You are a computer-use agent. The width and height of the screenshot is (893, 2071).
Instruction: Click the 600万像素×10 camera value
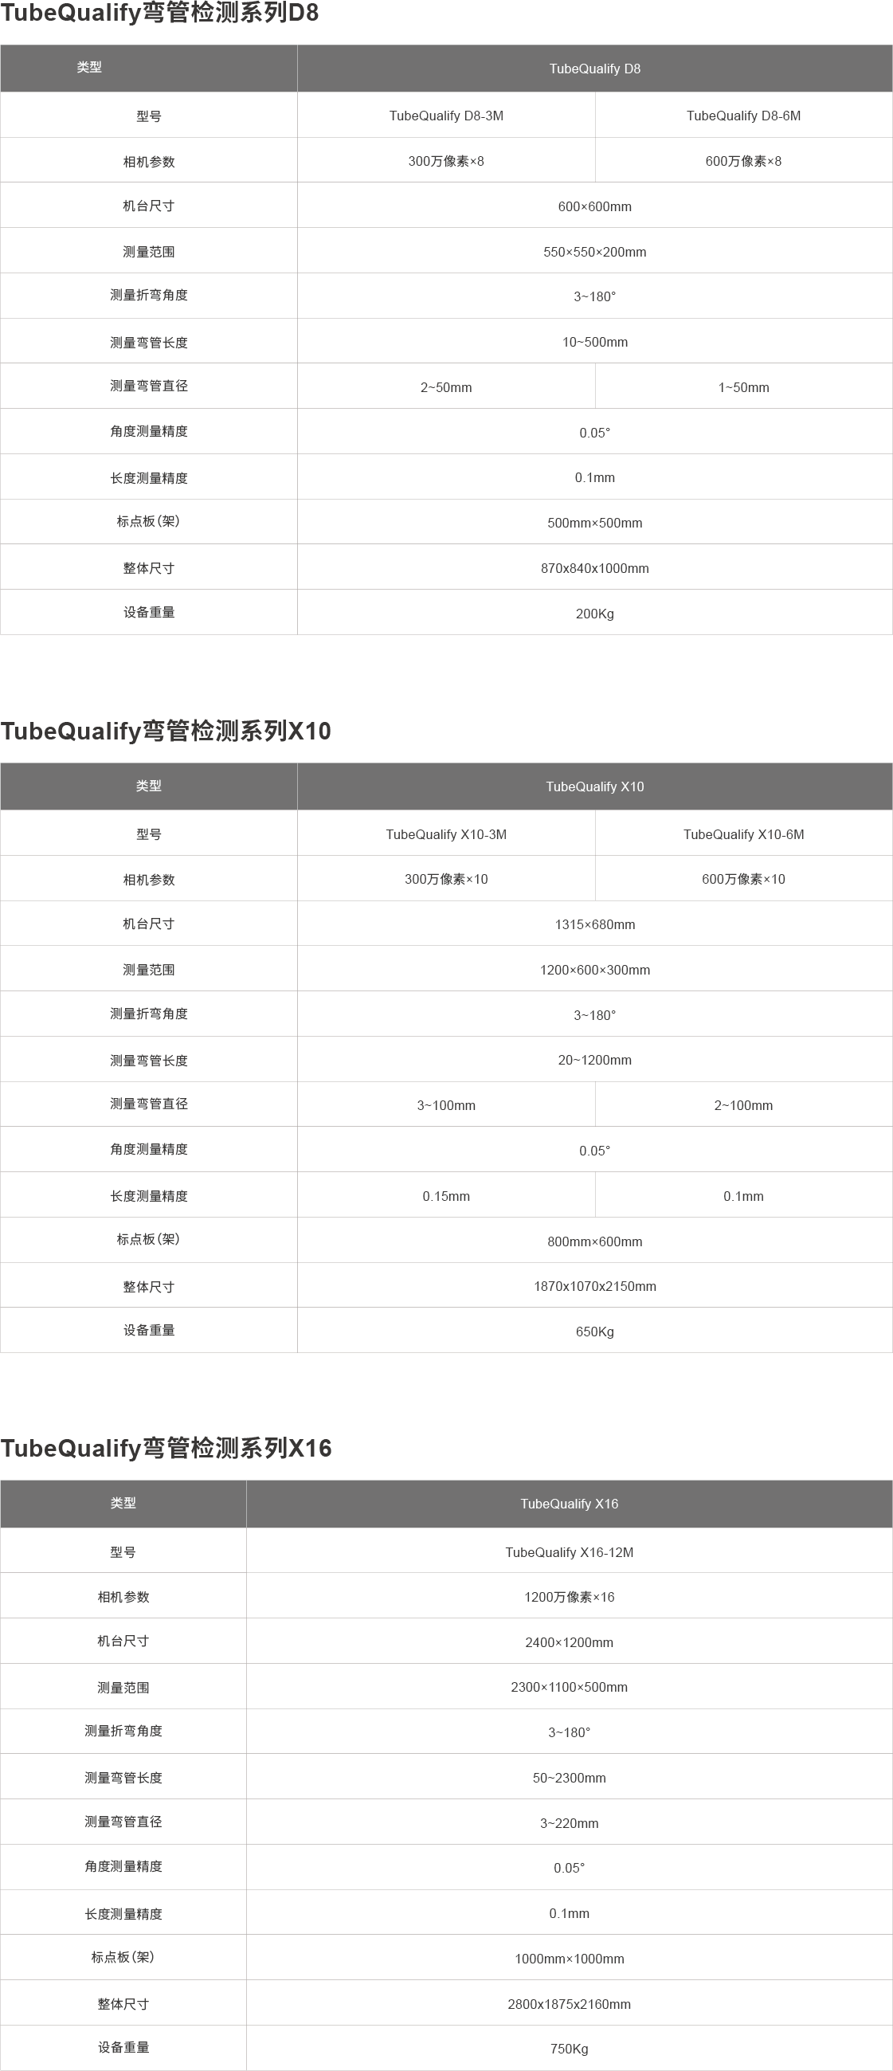[x=743, y=880]
